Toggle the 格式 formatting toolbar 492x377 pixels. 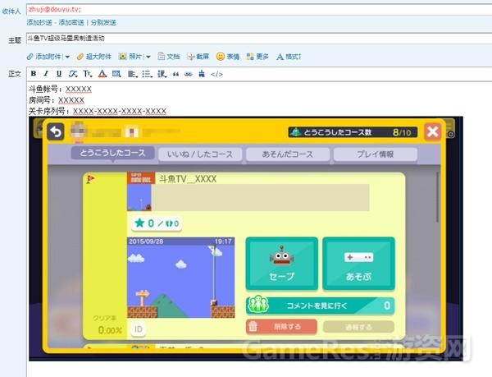coord(289,57)
